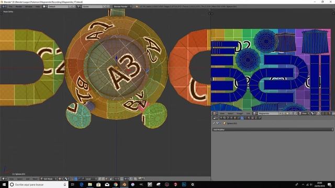The image size is (335, 188).
Task: Enable edge select mode
Action: pyautogui.click(x=103, y=179)
